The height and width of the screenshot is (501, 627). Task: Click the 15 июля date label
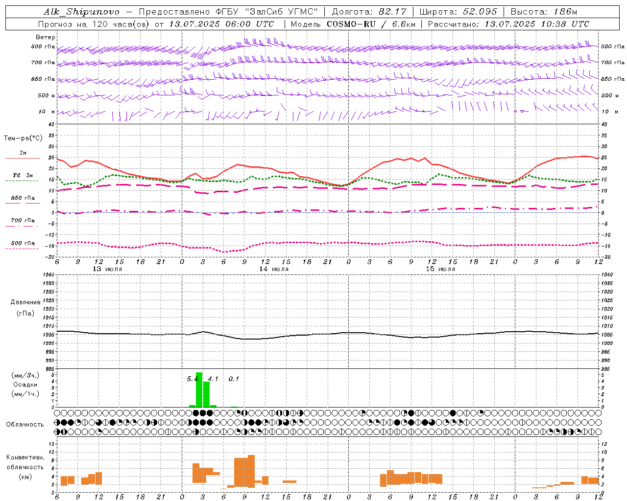[x=440, y=269]
